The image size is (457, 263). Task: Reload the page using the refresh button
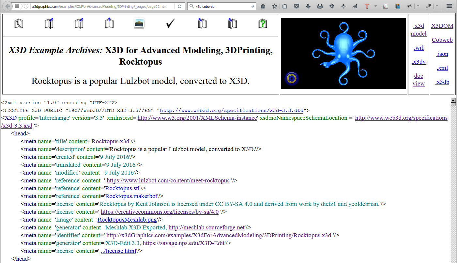coord(179,6)
